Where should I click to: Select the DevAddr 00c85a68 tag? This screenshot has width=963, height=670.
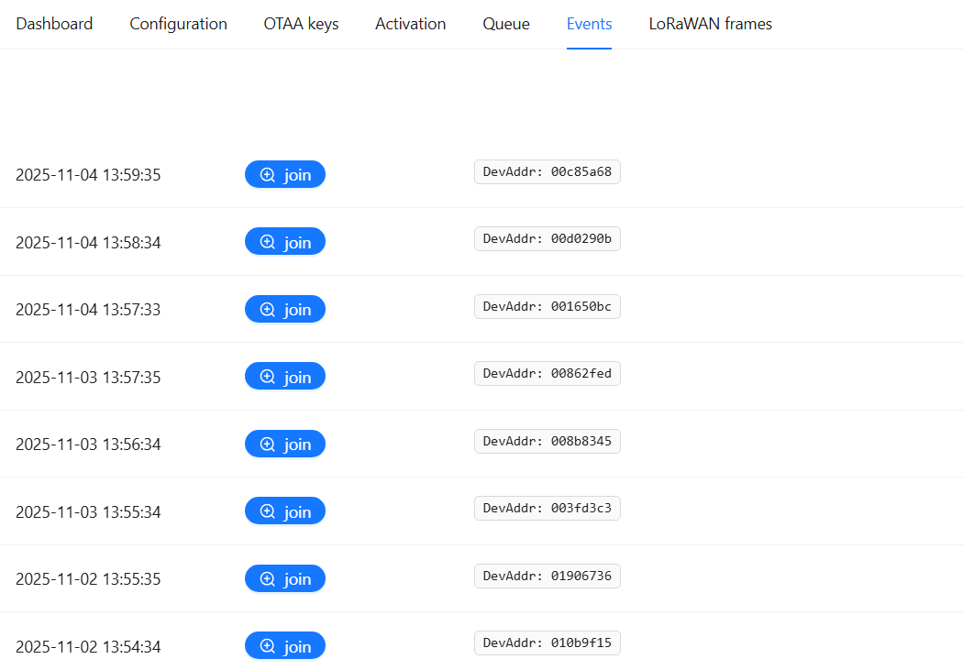(x=547, y=172)
